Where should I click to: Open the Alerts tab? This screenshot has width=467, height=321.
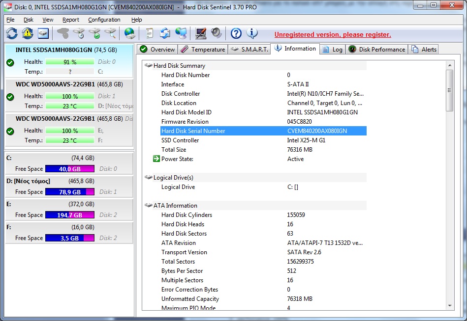(x=424, y=49)
